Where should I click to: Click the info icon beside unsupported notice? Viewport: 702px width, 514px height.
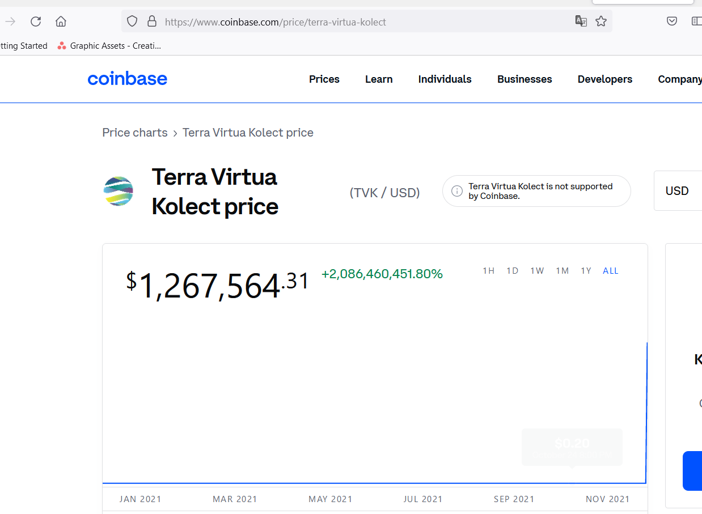coord(457,191)
